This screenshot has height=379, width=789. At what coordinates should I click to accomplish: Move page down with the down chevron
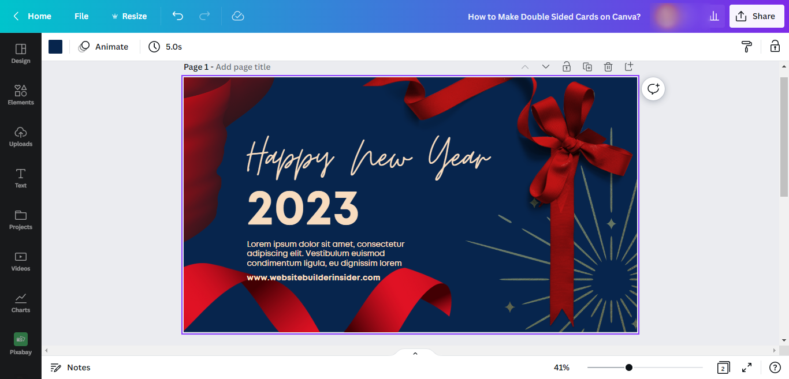click(546, 67)
